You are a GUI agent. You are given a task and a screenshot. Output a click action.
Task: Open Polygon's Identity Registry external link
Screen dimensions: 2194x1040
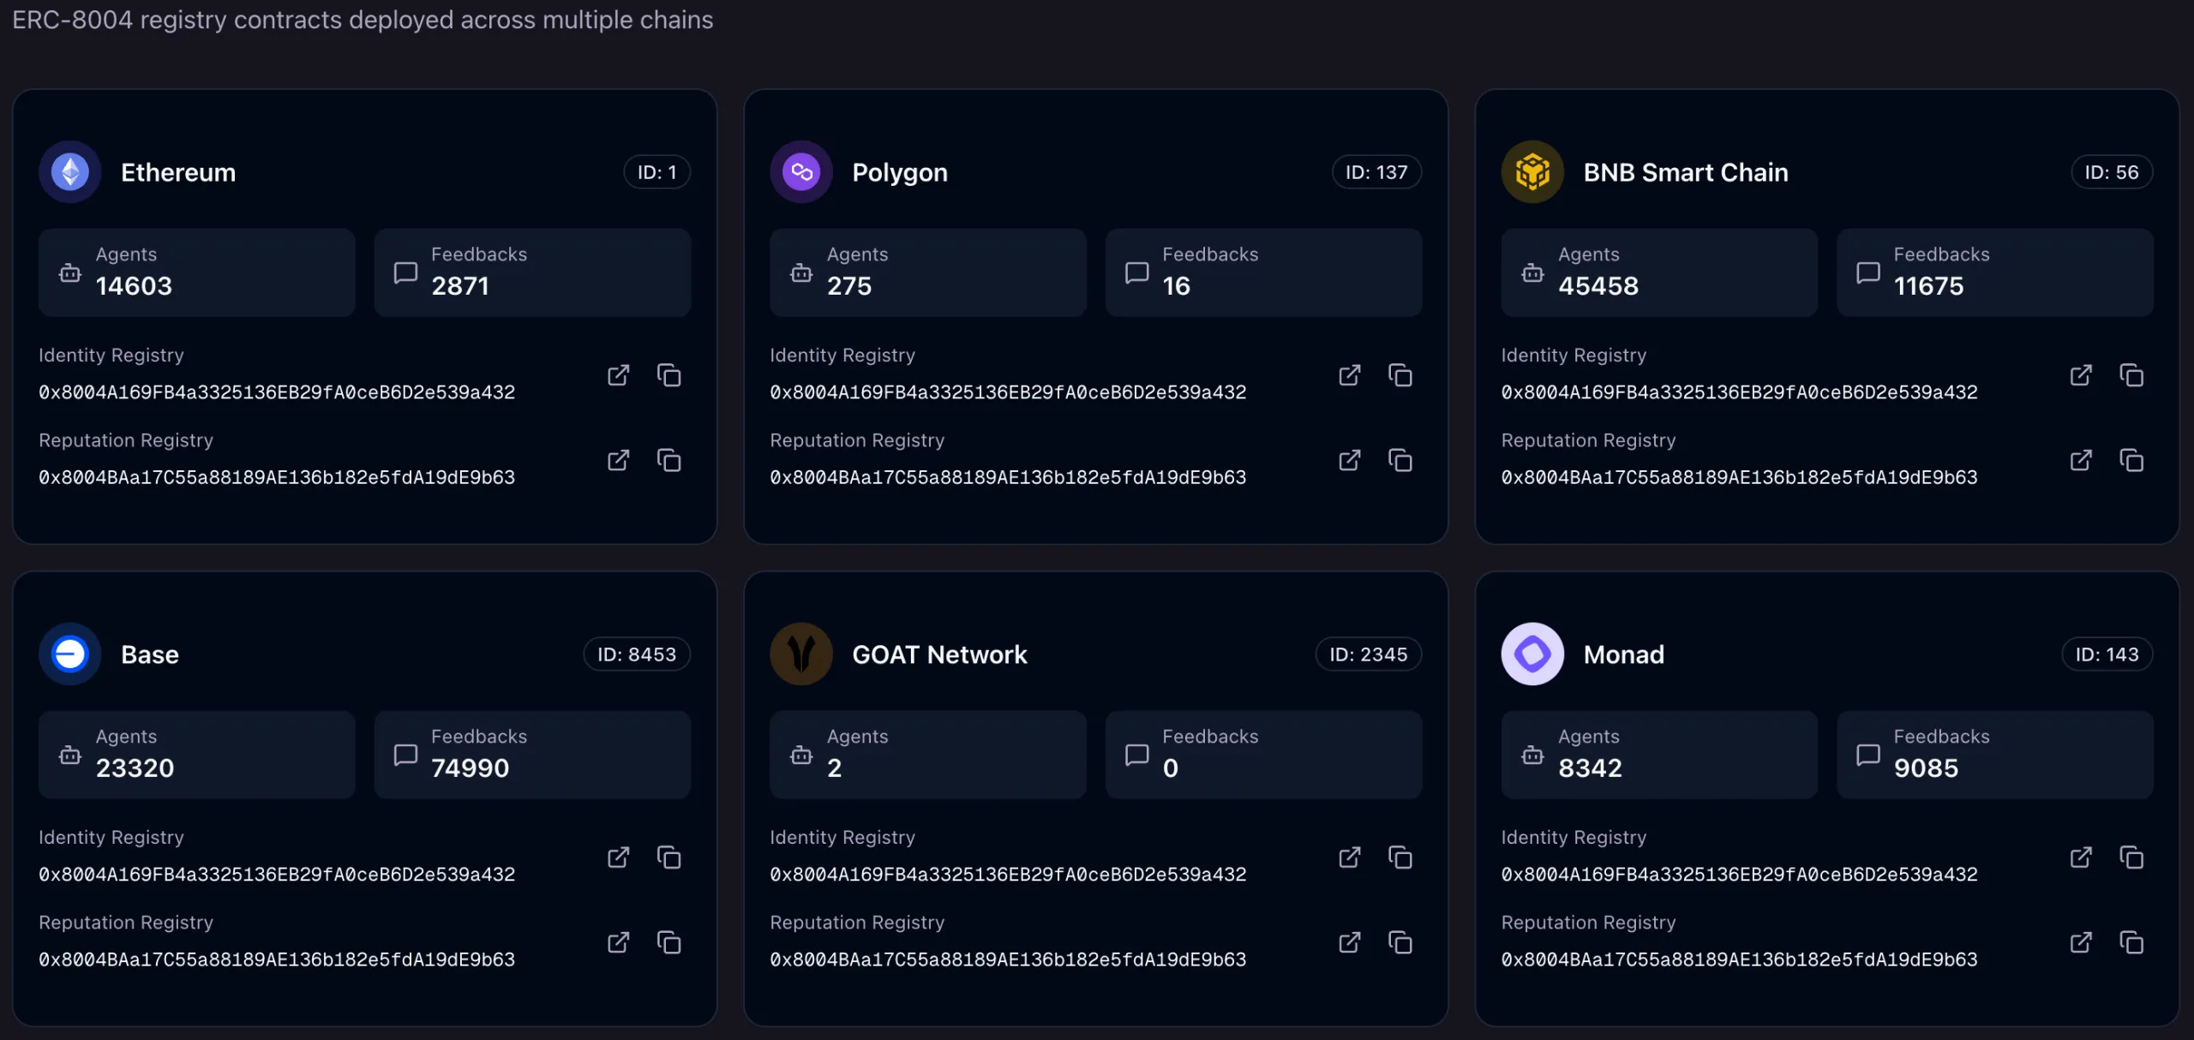click(1349, 374)
